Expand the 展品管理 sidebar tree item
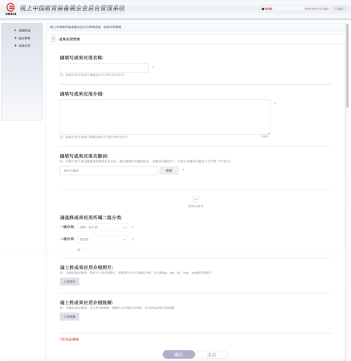 click(24, 38)
